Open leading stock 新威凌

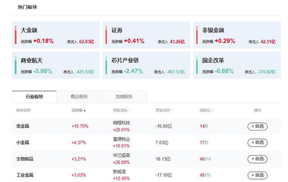pos(119,172)
